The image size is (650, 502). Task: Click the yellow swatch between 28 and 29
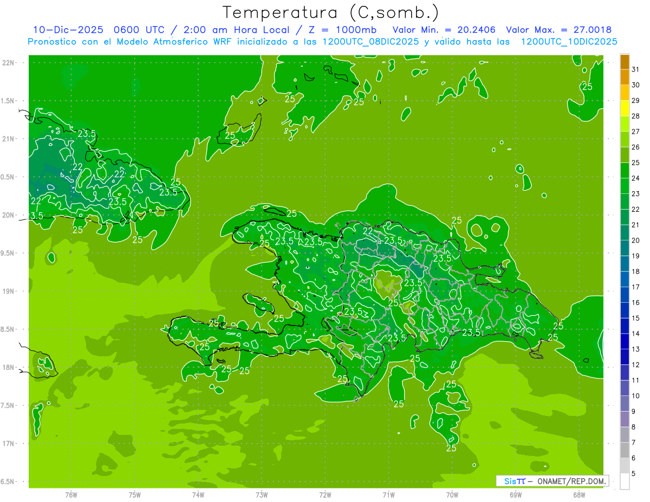coord(625,108)
